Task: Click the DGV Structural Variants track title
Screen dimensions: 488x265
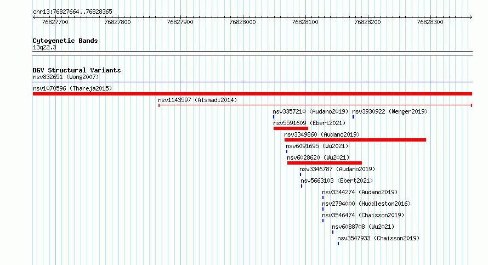Action: click(x=77, y=70)
